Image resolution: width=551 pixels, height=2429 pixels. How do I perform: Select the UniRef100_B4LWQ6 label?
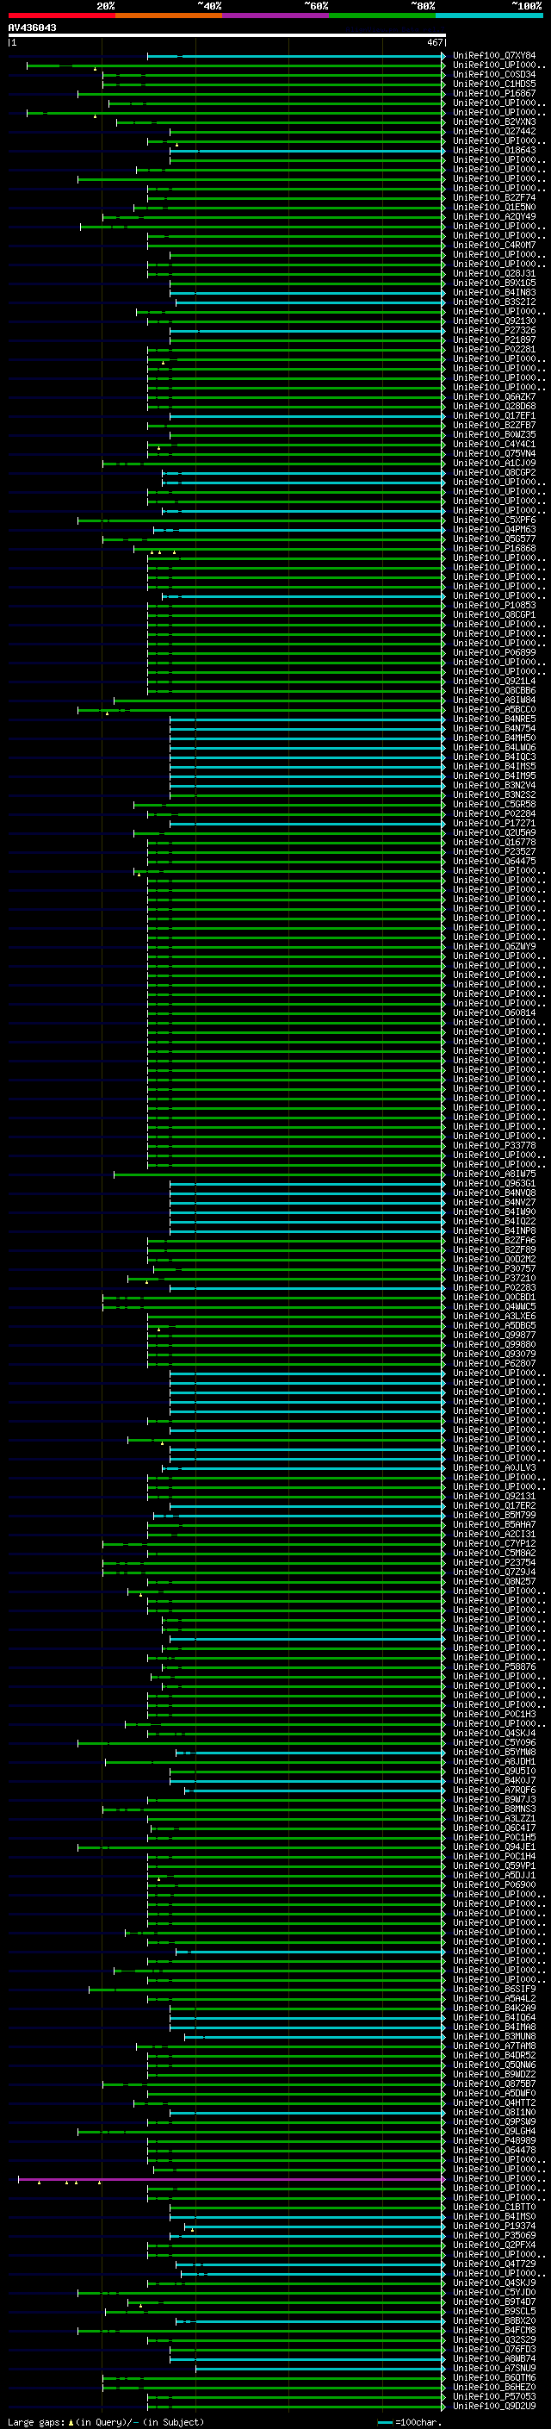click(x=493, y=748)
